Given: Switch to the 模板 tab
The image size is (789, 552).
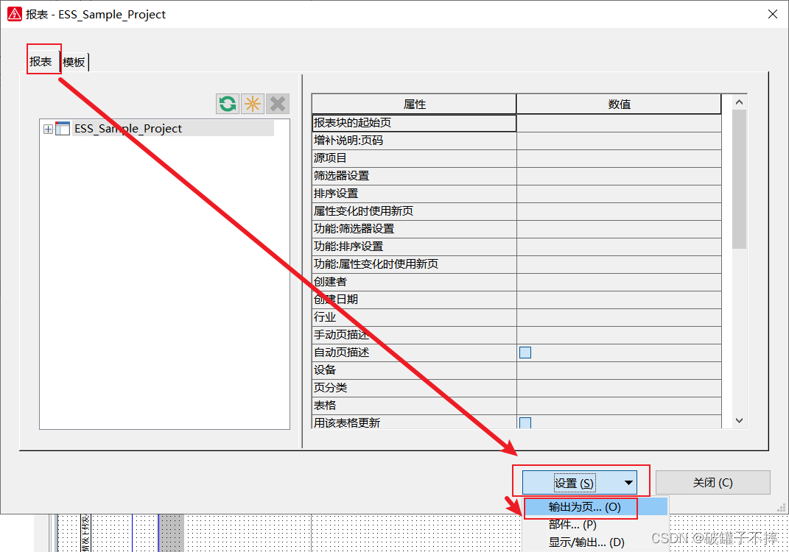Looking at the screenshot, I should pos(74,63).
